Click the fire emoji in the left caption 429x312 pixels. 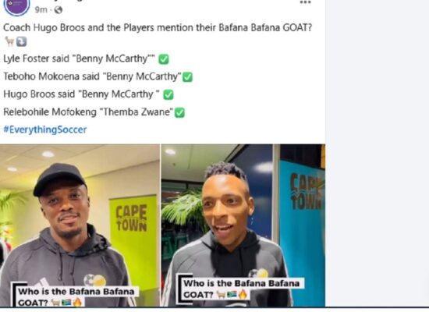pos(77,303)
